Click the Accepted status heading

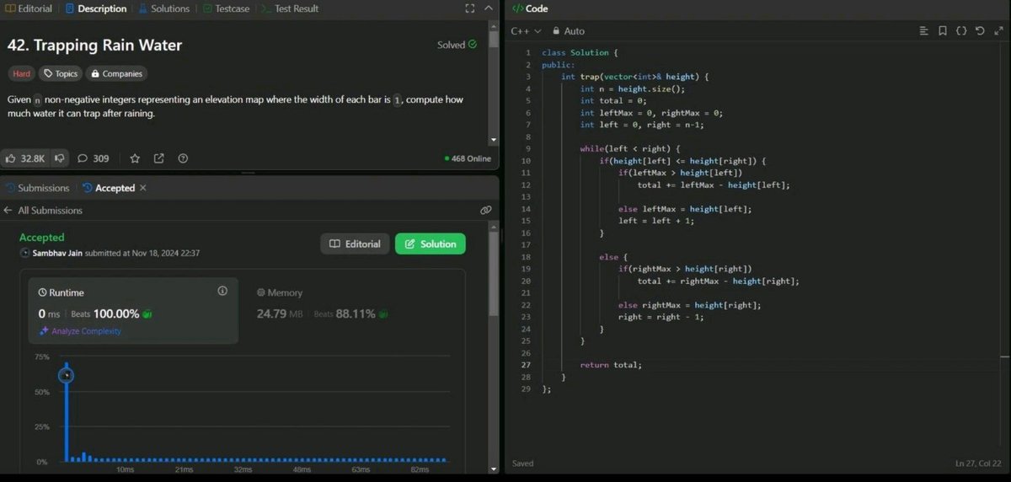pyautogui.click(x=42, y=238)
